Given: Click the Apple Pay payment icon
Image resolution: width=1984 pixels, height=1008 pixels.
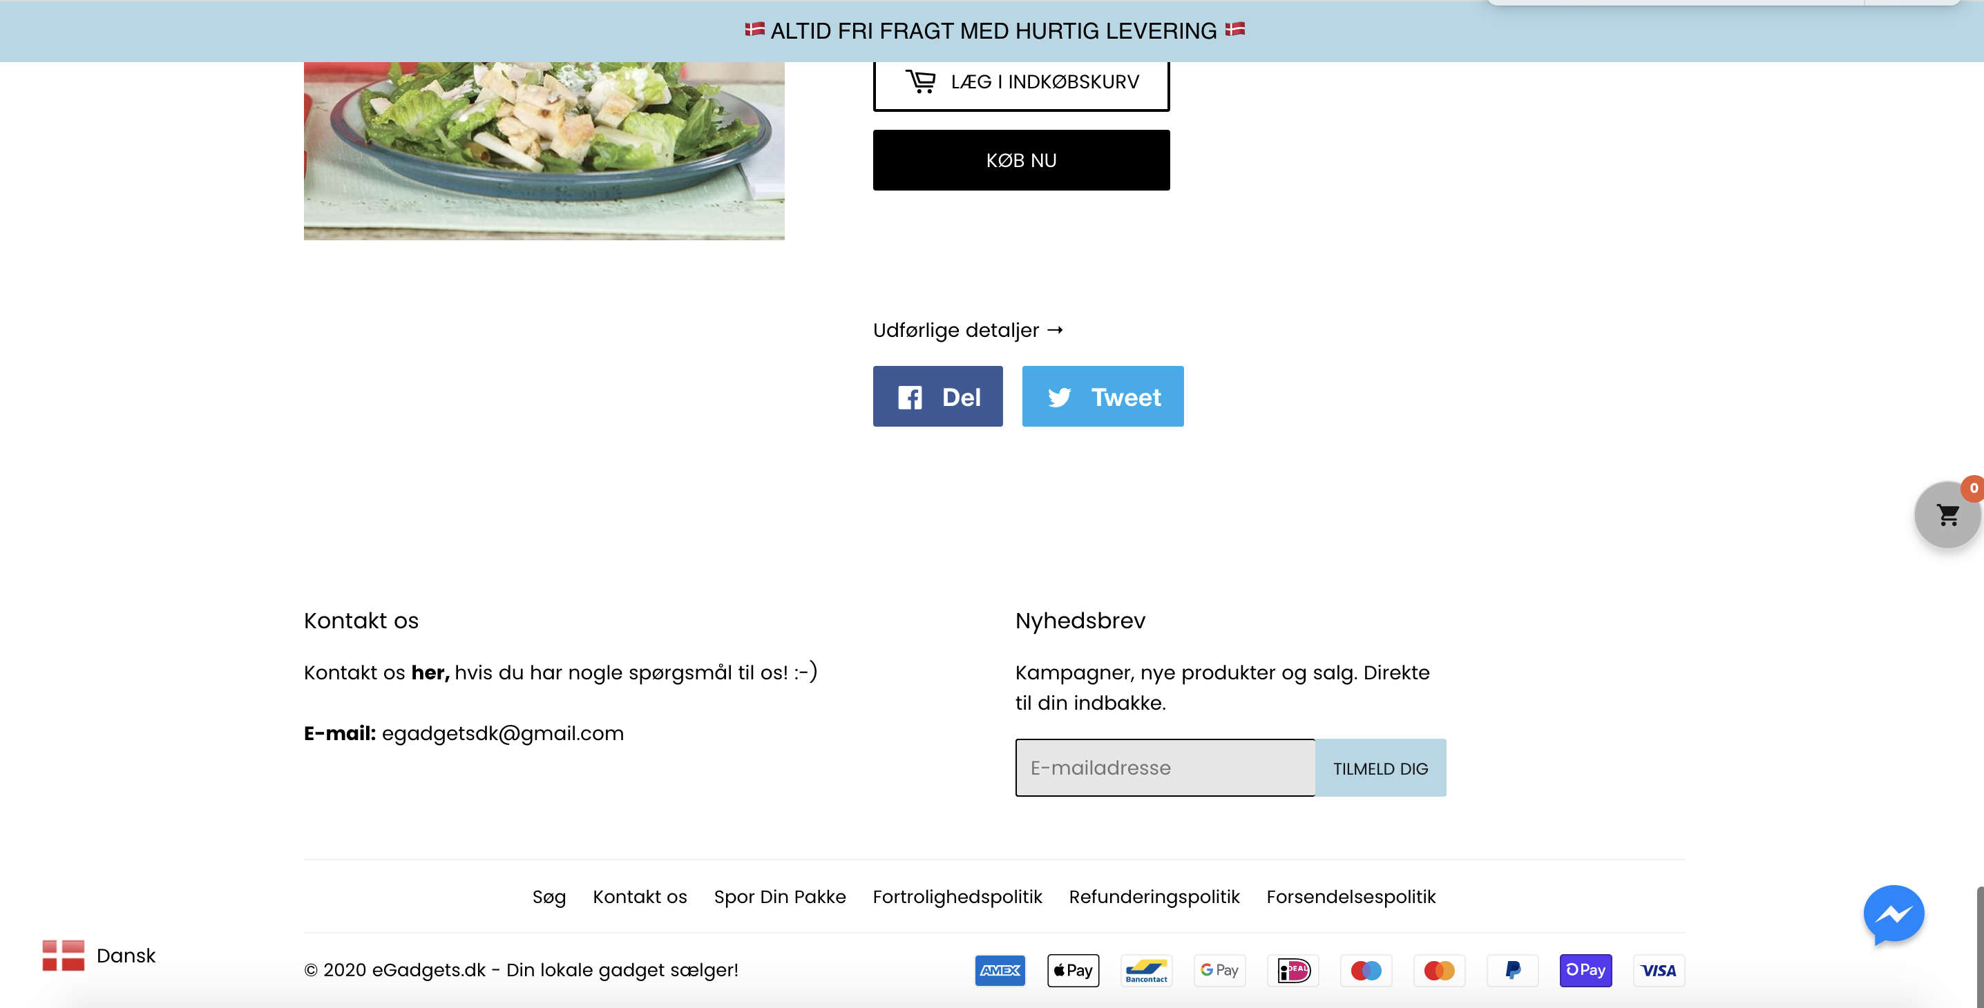Looking at the screenshot, I should pos(1073,970).
